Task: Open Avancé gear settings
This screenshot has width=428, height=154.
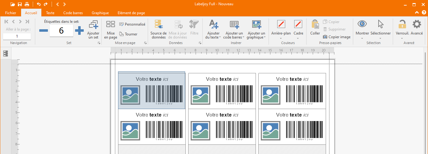Action: point(417,27)
